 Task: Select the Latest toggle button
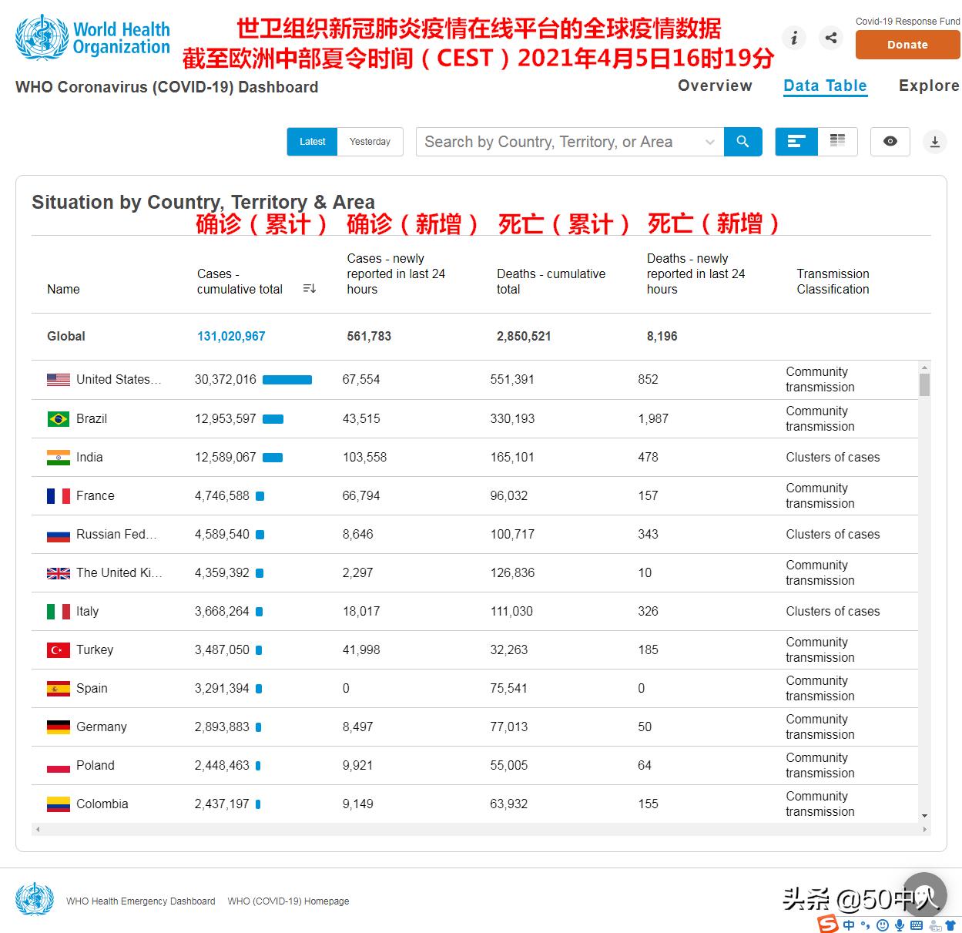coord(312,142)
